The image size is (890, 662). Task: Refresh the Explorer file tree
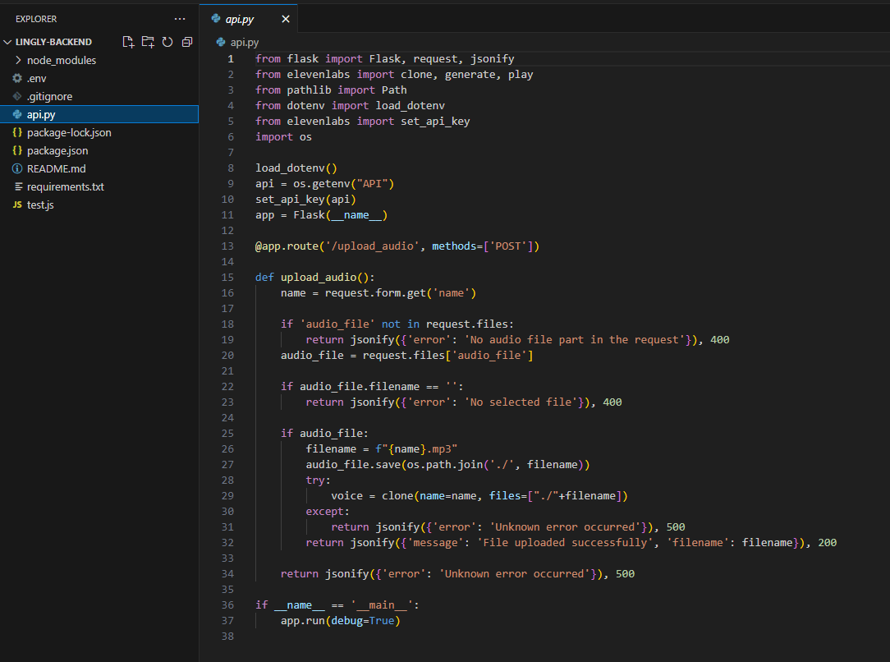[x=167, y=42]
